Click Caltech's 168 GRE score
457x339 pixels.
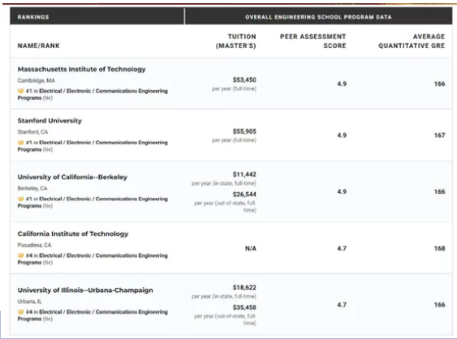(x=439, y=248)
